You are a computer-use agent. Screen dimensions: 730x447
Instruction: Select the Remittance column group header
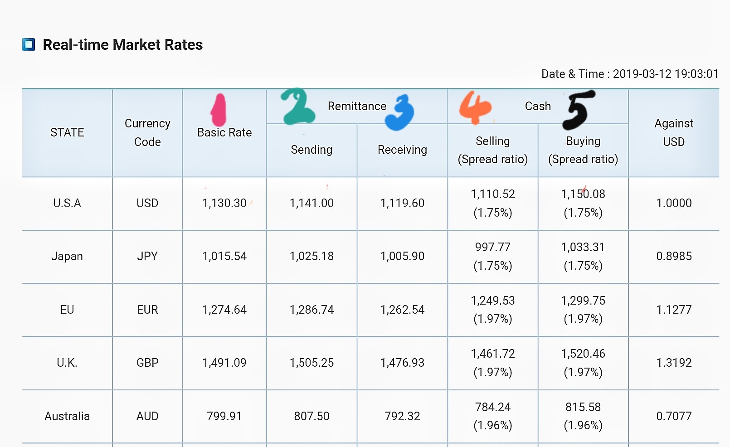tap(357, 106)
